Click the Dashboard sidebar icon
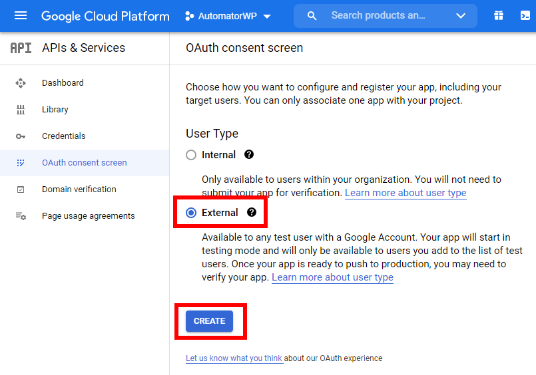 (x=21, y=83)
